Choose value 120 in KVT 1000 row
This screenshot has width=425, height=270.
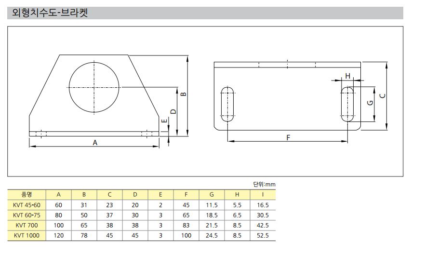click(59, 235)
